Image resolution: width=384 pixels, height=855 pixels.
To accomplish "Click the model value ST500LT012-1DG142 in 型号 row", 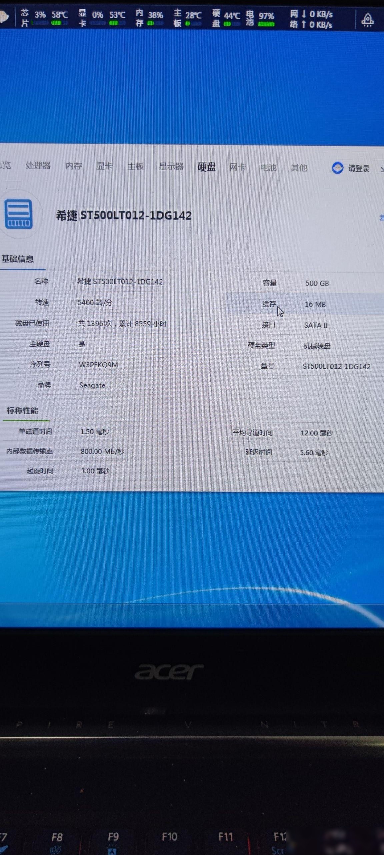I will pyautogui.click(x=336, y=366).
